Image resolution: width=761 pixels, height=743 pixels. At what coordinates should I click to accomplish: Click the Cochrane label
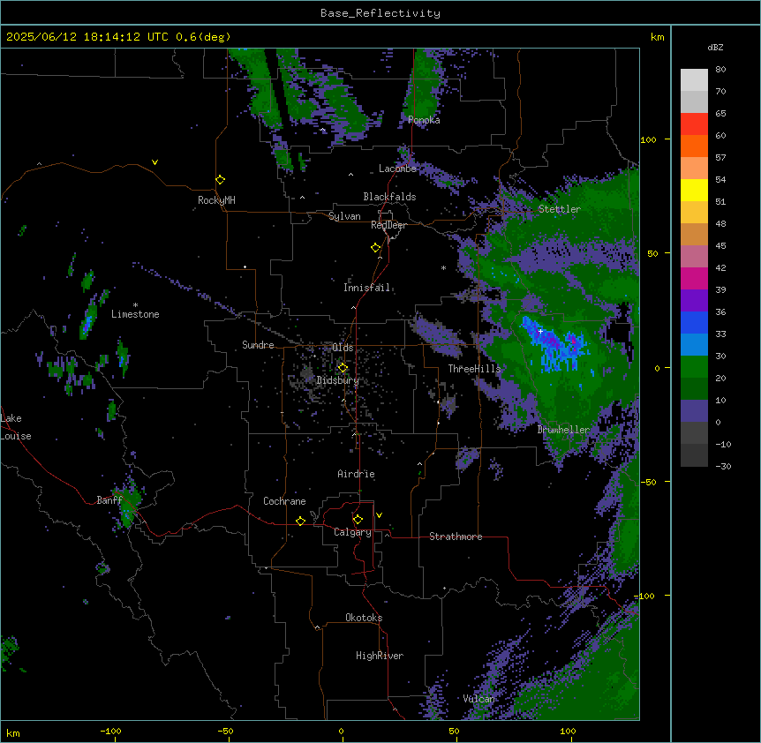pyautogui.click(x=284, y=501)
